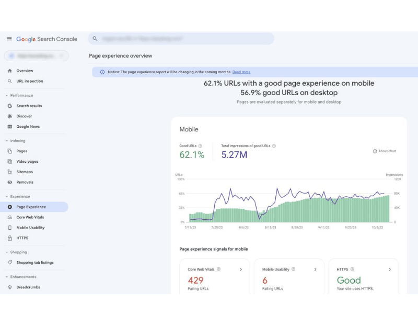Click the search magnifier icon
418x314 pixels.
[95, 38]
